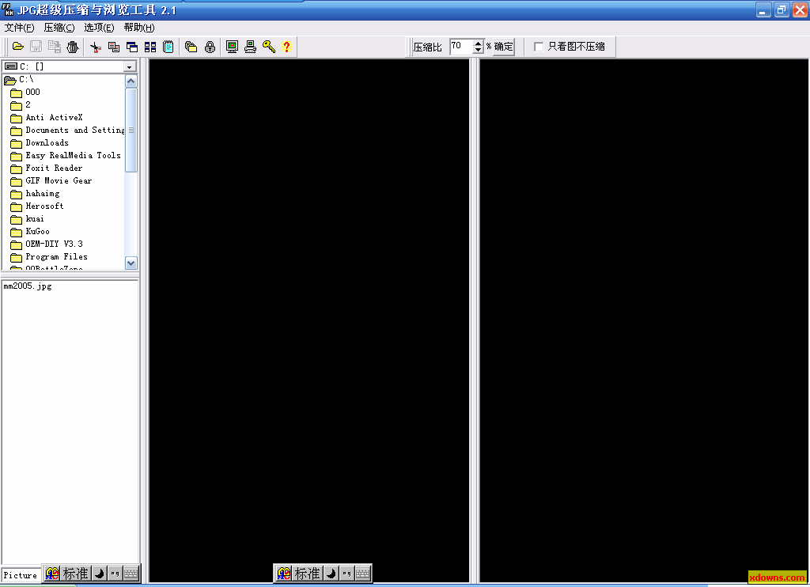Click folder list scrollbar up arrow
This screenshot has height=587, width=810.
click(131, 81)
